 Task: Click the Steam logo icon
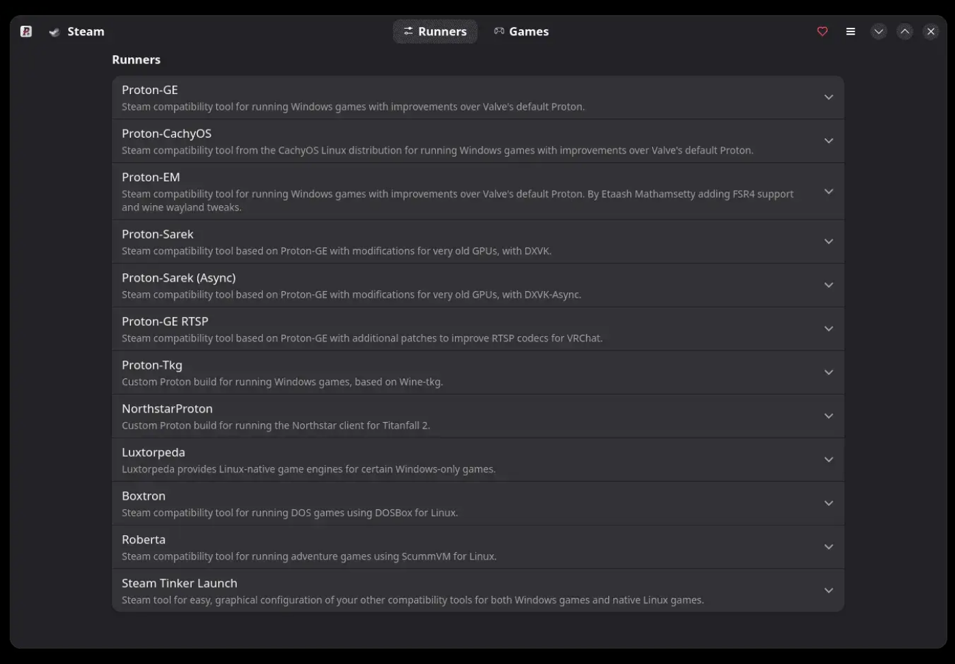click(x=55, y=32)
